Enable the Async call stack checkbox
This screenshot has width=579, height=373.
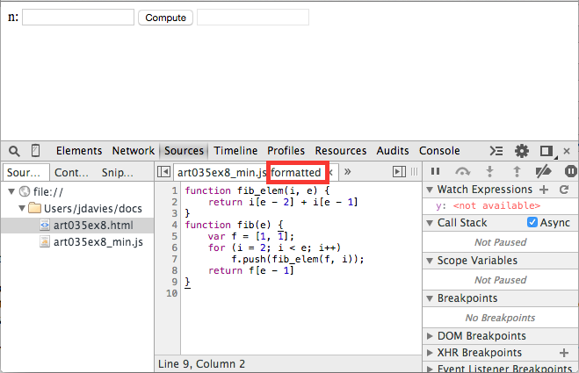(532, 222)
